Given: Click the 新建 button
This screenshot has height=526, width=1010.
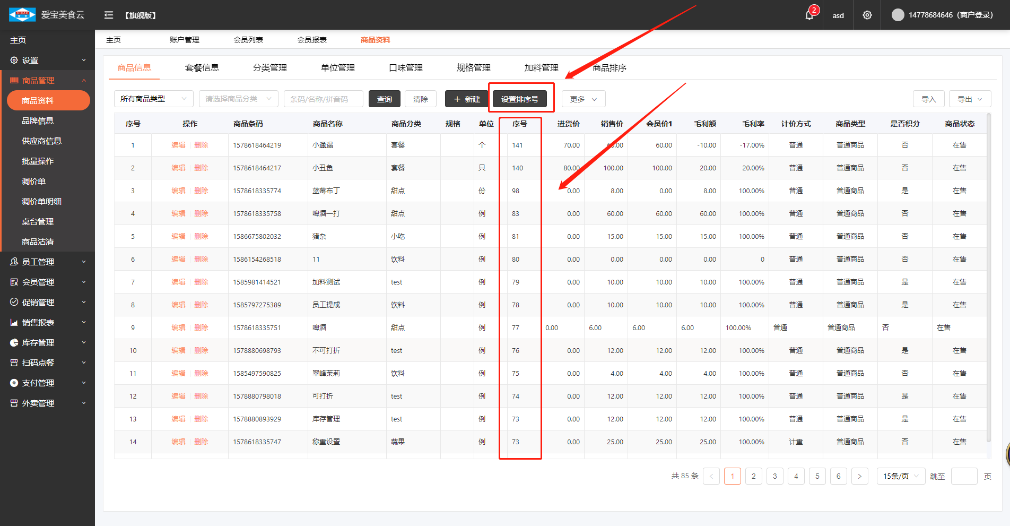Looking at the screenshot, I should (x=466, y=99).
